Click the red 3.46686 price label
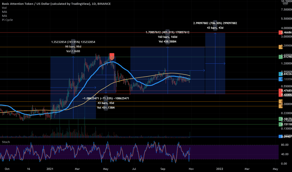292x172 pixels. 285,33
